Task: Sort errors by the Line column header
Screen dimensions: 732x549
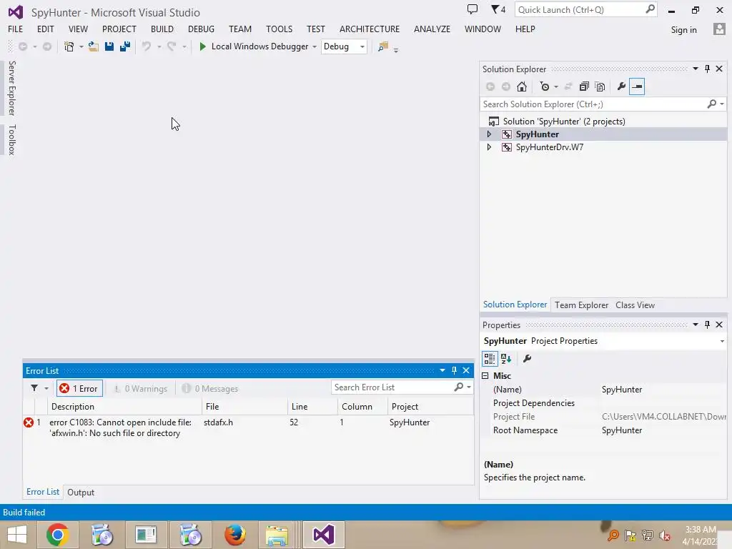Action: pos(312,407)
